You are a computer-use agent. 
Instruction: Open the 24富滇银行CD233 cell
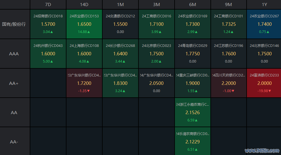[264, 83]
